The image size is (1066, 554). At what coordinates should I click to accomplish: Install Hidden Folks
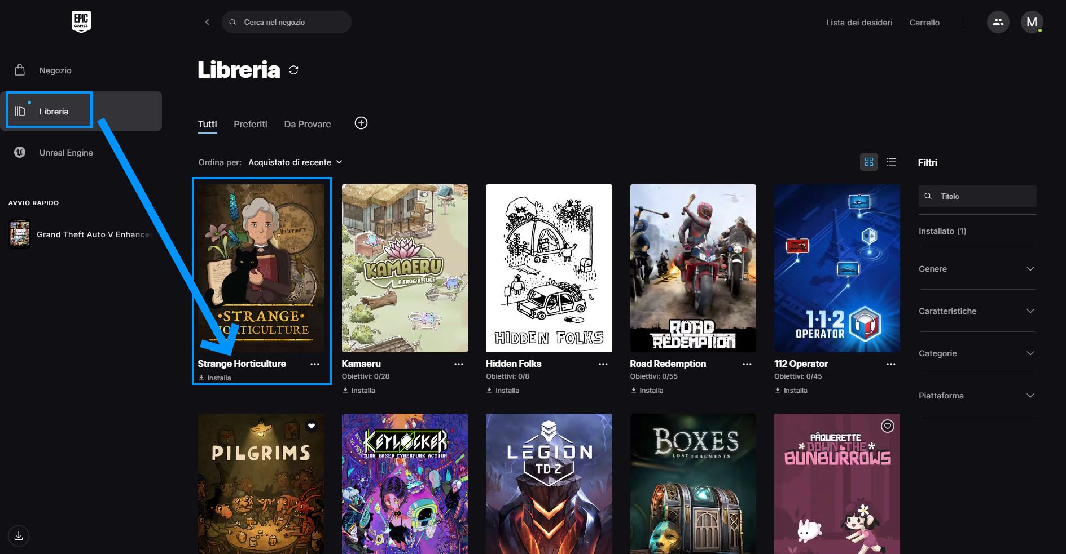[x=503, y=390]
